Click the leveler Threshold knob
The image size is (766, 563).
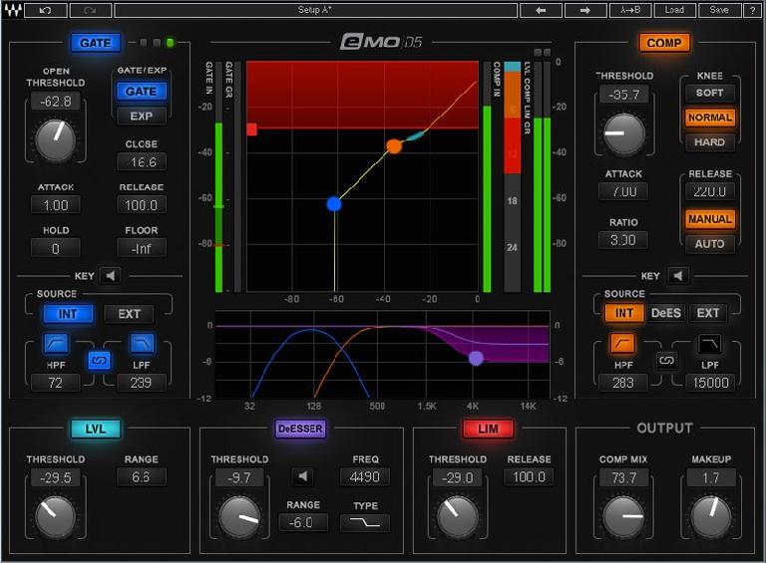click(x=56, y=516)
